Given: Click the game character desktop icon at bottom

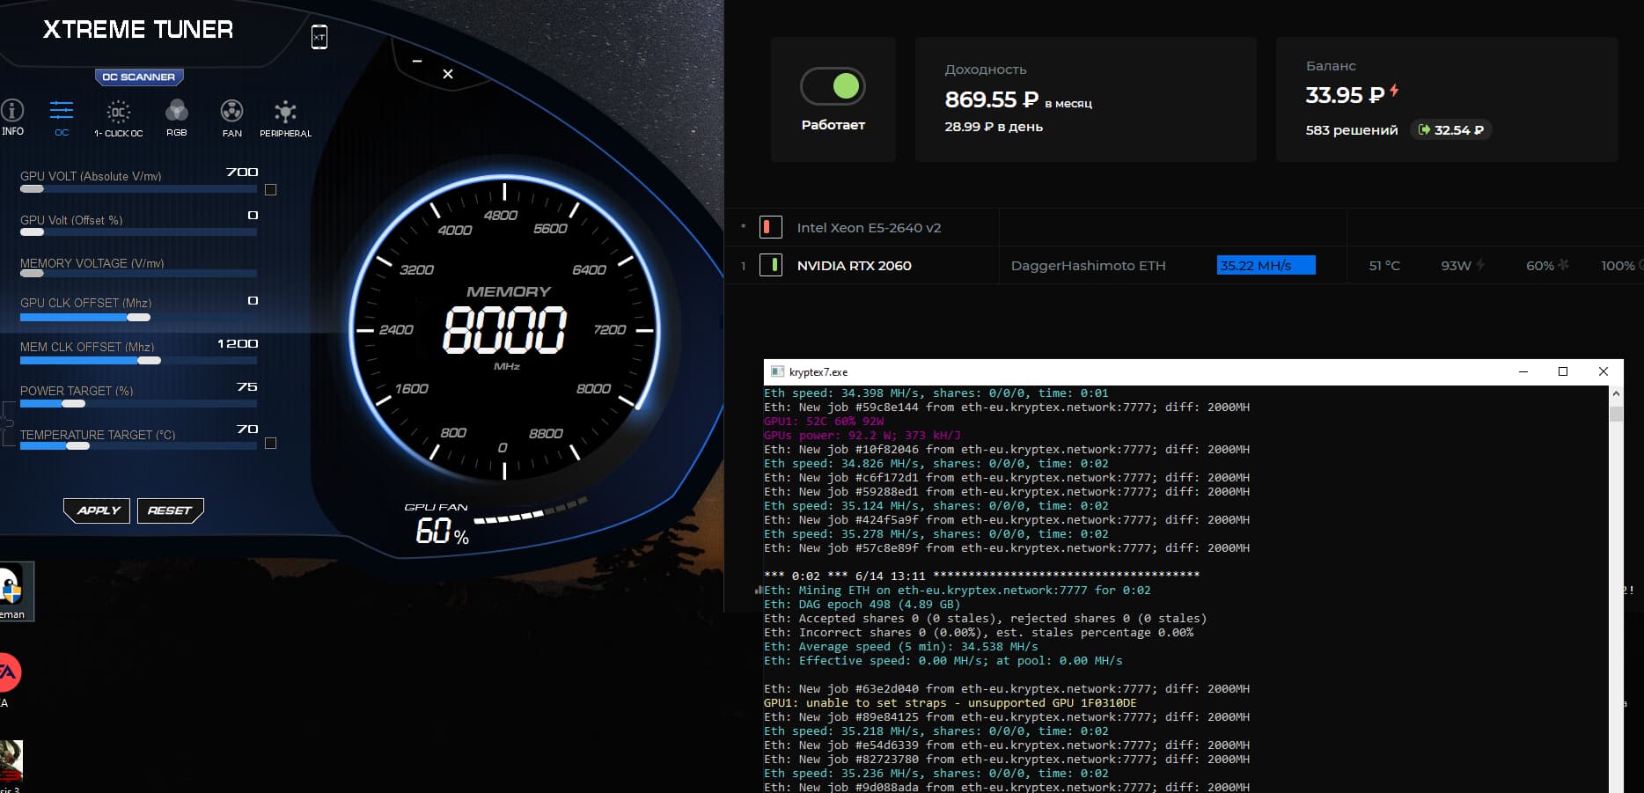Looking at the screenshot, I should 11,762.
